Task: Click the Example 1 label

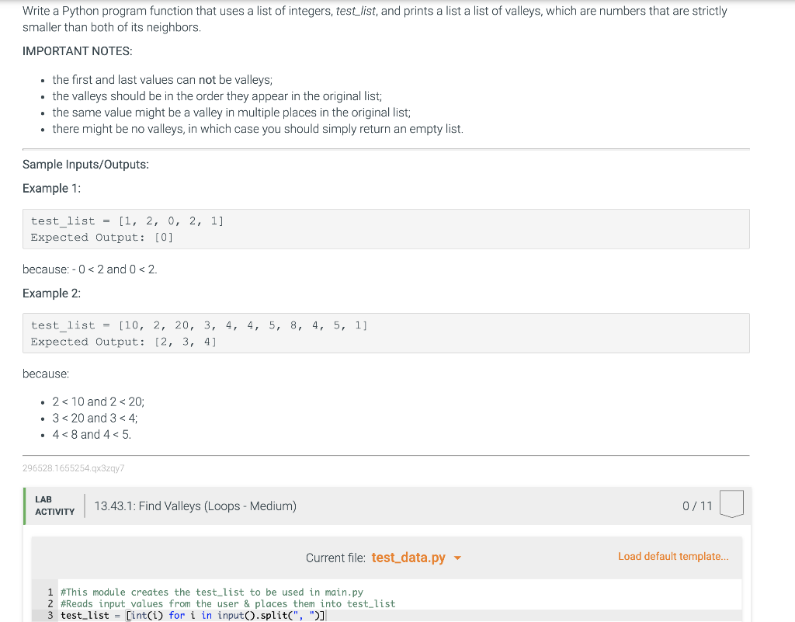Action: pyautogui.click(x=51, y=189)
